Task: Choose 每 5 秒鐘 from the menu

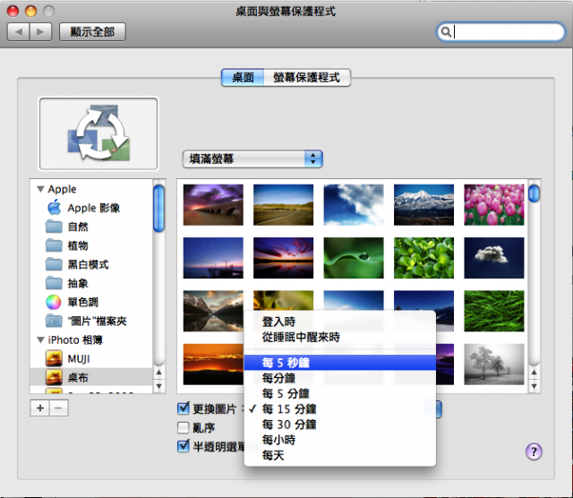Action: [340, 363]
